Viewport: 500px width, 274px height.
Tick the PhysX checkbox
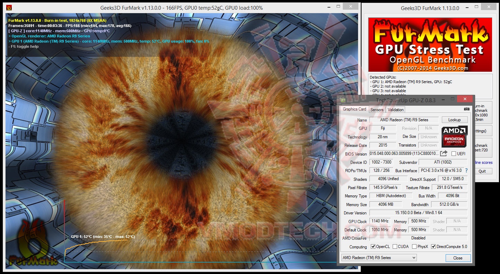[414, 247]
